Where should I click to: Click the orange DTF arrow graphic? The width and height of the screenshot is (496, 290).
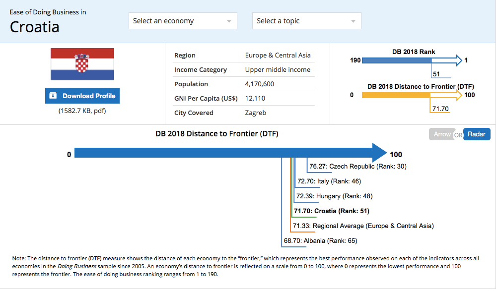412,95
